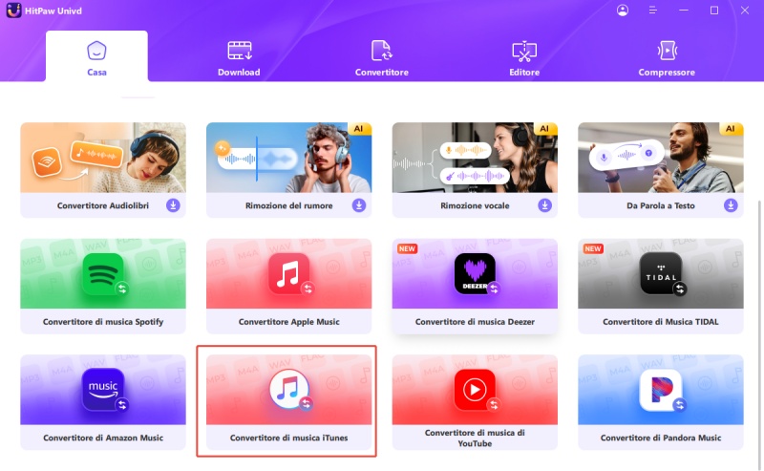The height and width of the screenshot is (471, 764).
Task: Open the user account profile icon
Action: pos(623,11)
